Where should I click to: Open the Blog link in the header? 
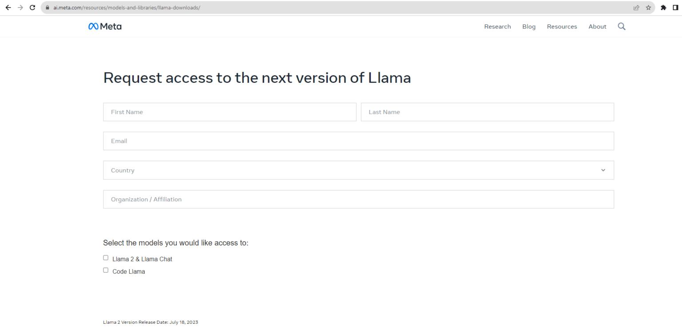pyautogui.click(x=529, y=26)
